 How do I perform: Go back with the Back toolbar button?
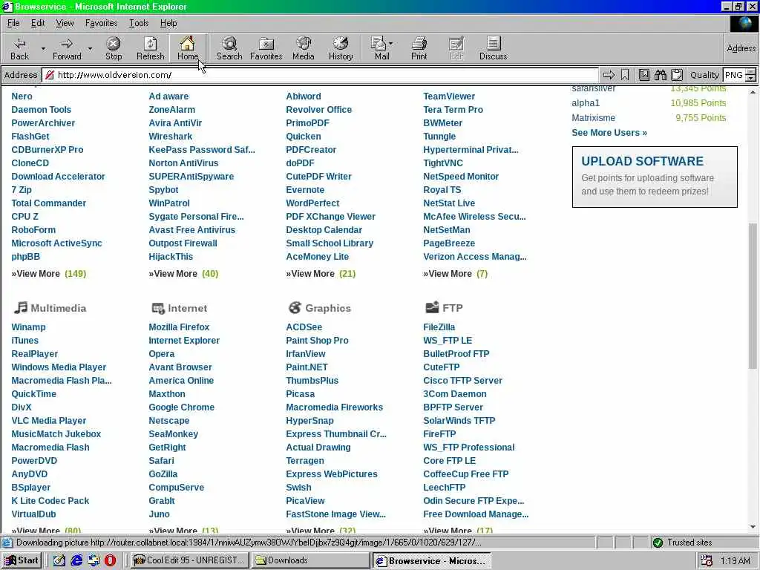coord(19,48)
